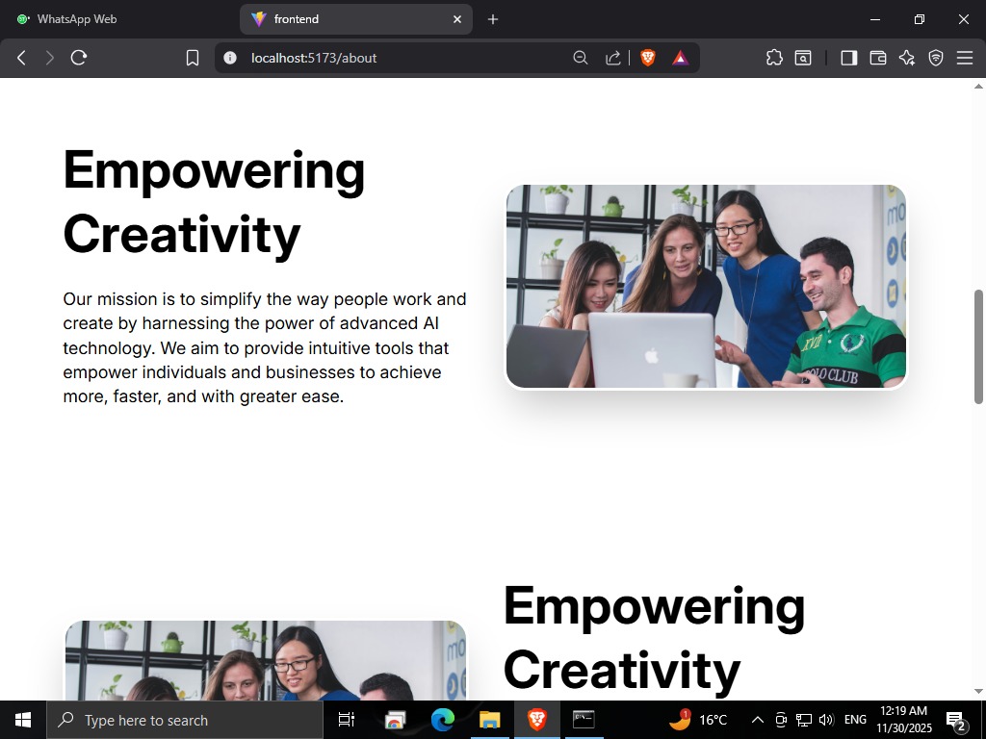Screen dimensions: 986x739
Task: Click the team photo near Empowering Creativity
Action: click(705, 286)
